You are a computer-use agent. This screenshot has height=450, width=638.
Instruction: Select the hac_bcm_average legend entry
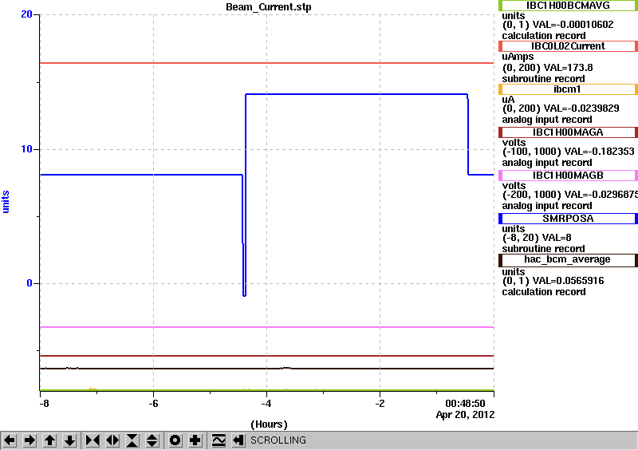568,260
